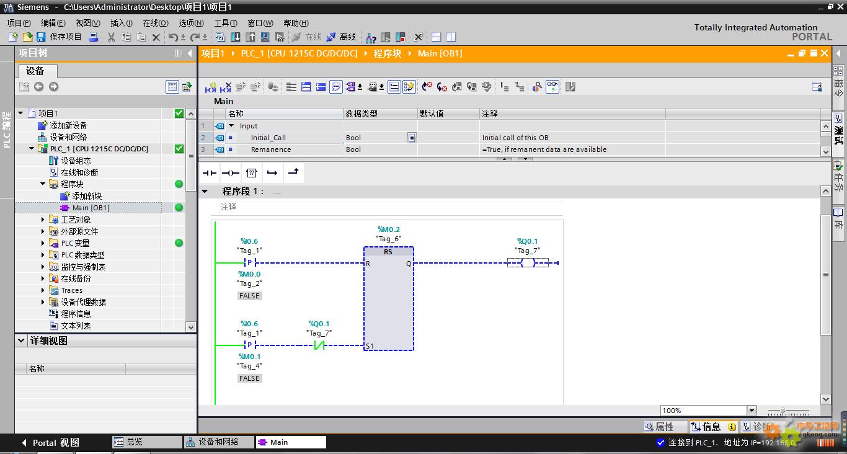Click 程序块 in the breadcrumb
The image size is (847, 454).
point(388,53)
